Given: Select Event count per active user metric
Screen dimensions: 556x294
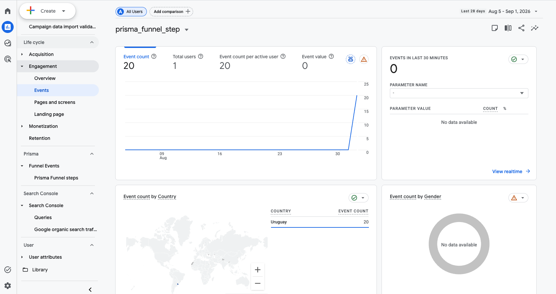Looking at the screenshot, I should click(x=249, y=57).
